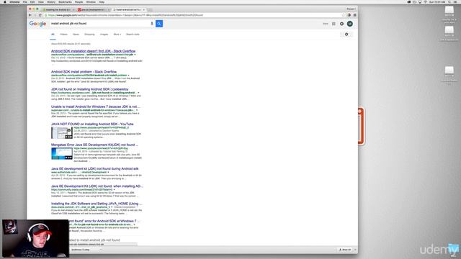
Task: Open the History menu
Action: point(51,1)
